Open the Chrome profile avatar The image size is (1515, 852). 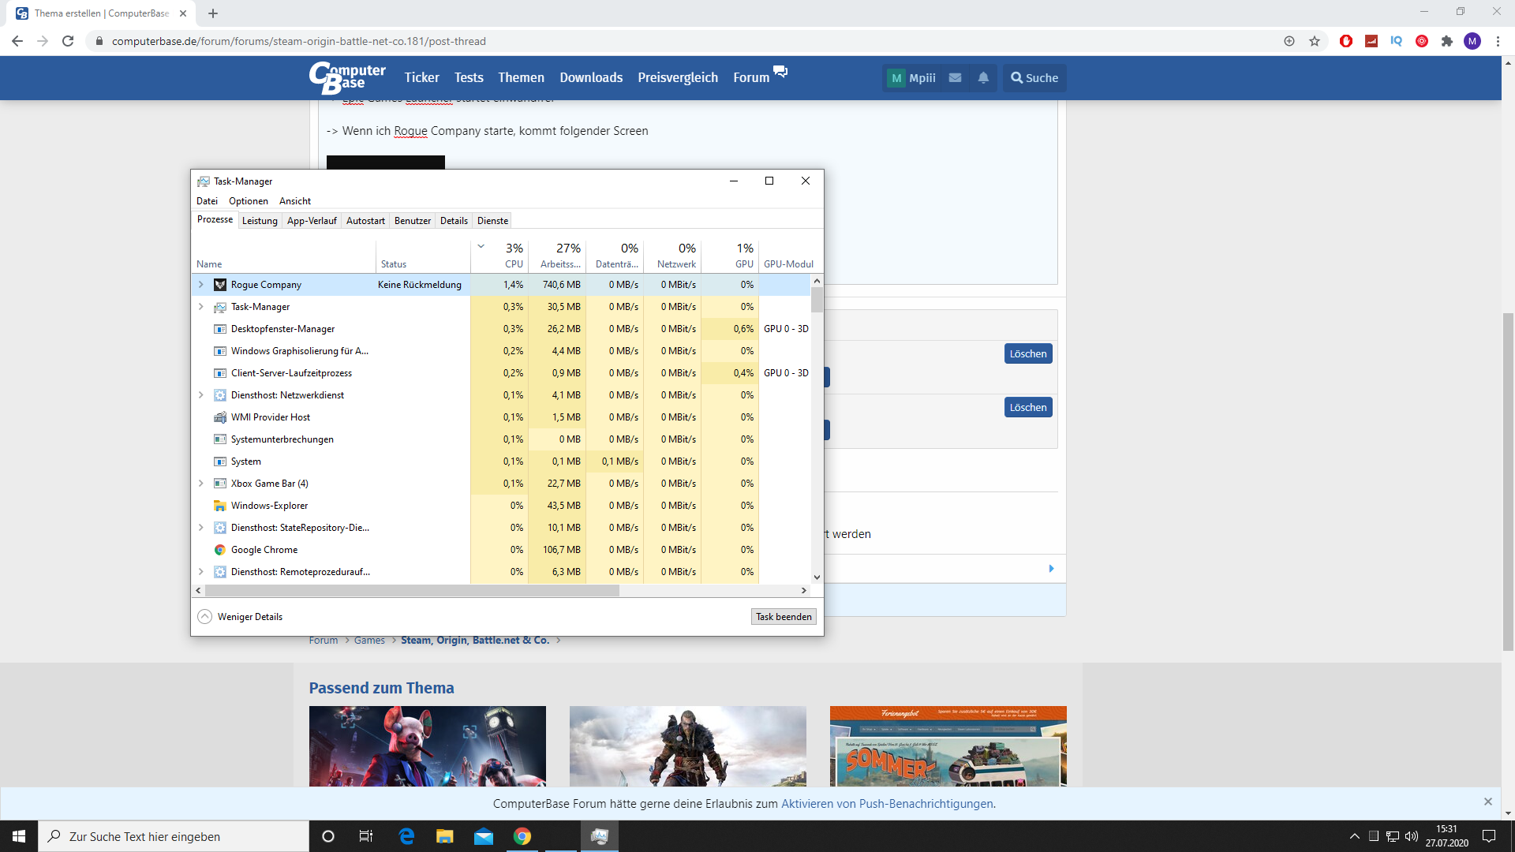[1472, 41]
